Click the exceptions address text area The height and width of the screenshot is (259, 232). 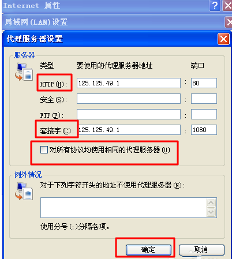click(x=123, y=208)
